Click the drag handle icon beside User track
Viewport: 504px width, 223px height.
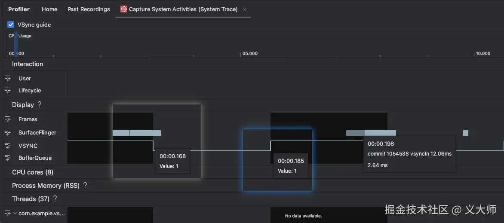coord(8,78)
